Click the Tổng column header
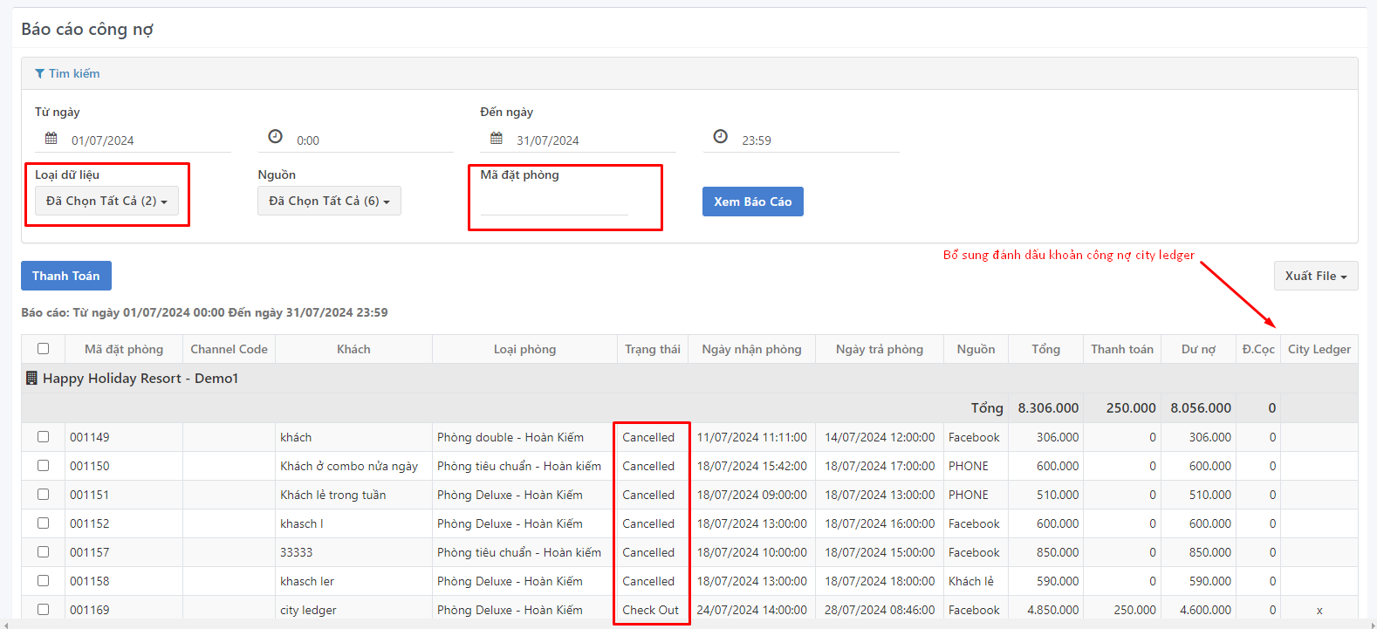 coord(1045,349)
